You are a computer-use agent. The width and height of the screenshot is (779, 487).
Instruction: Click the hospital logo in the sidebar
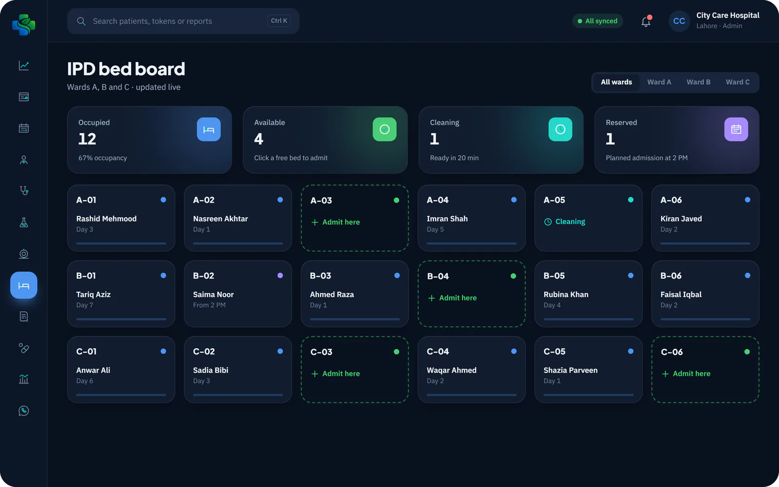[x=24, y=24]
